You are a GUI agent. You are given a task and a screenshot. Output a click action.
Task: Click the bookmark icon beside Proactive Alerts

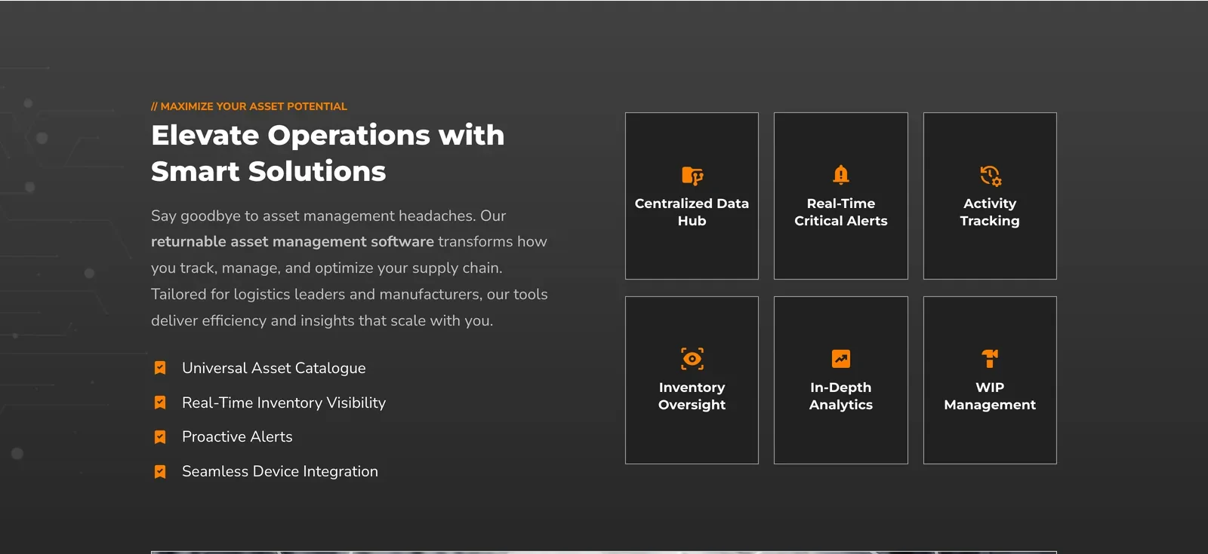(x=160, y=437)
